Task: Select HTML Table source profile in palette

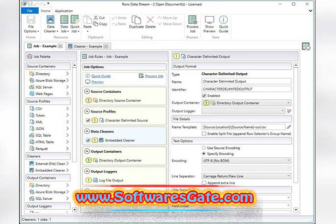Action: 49,142
